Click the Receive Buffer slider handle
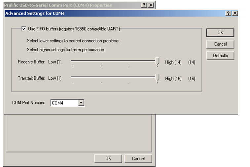Screen dimensions: 250x167 (158, 62)
